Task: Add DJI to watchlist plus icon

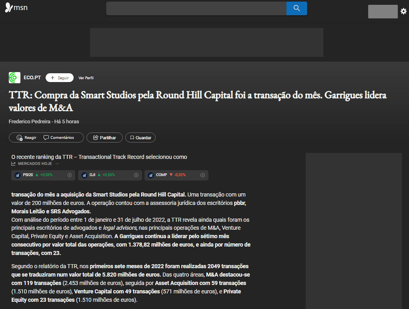Action: point(136,175)
